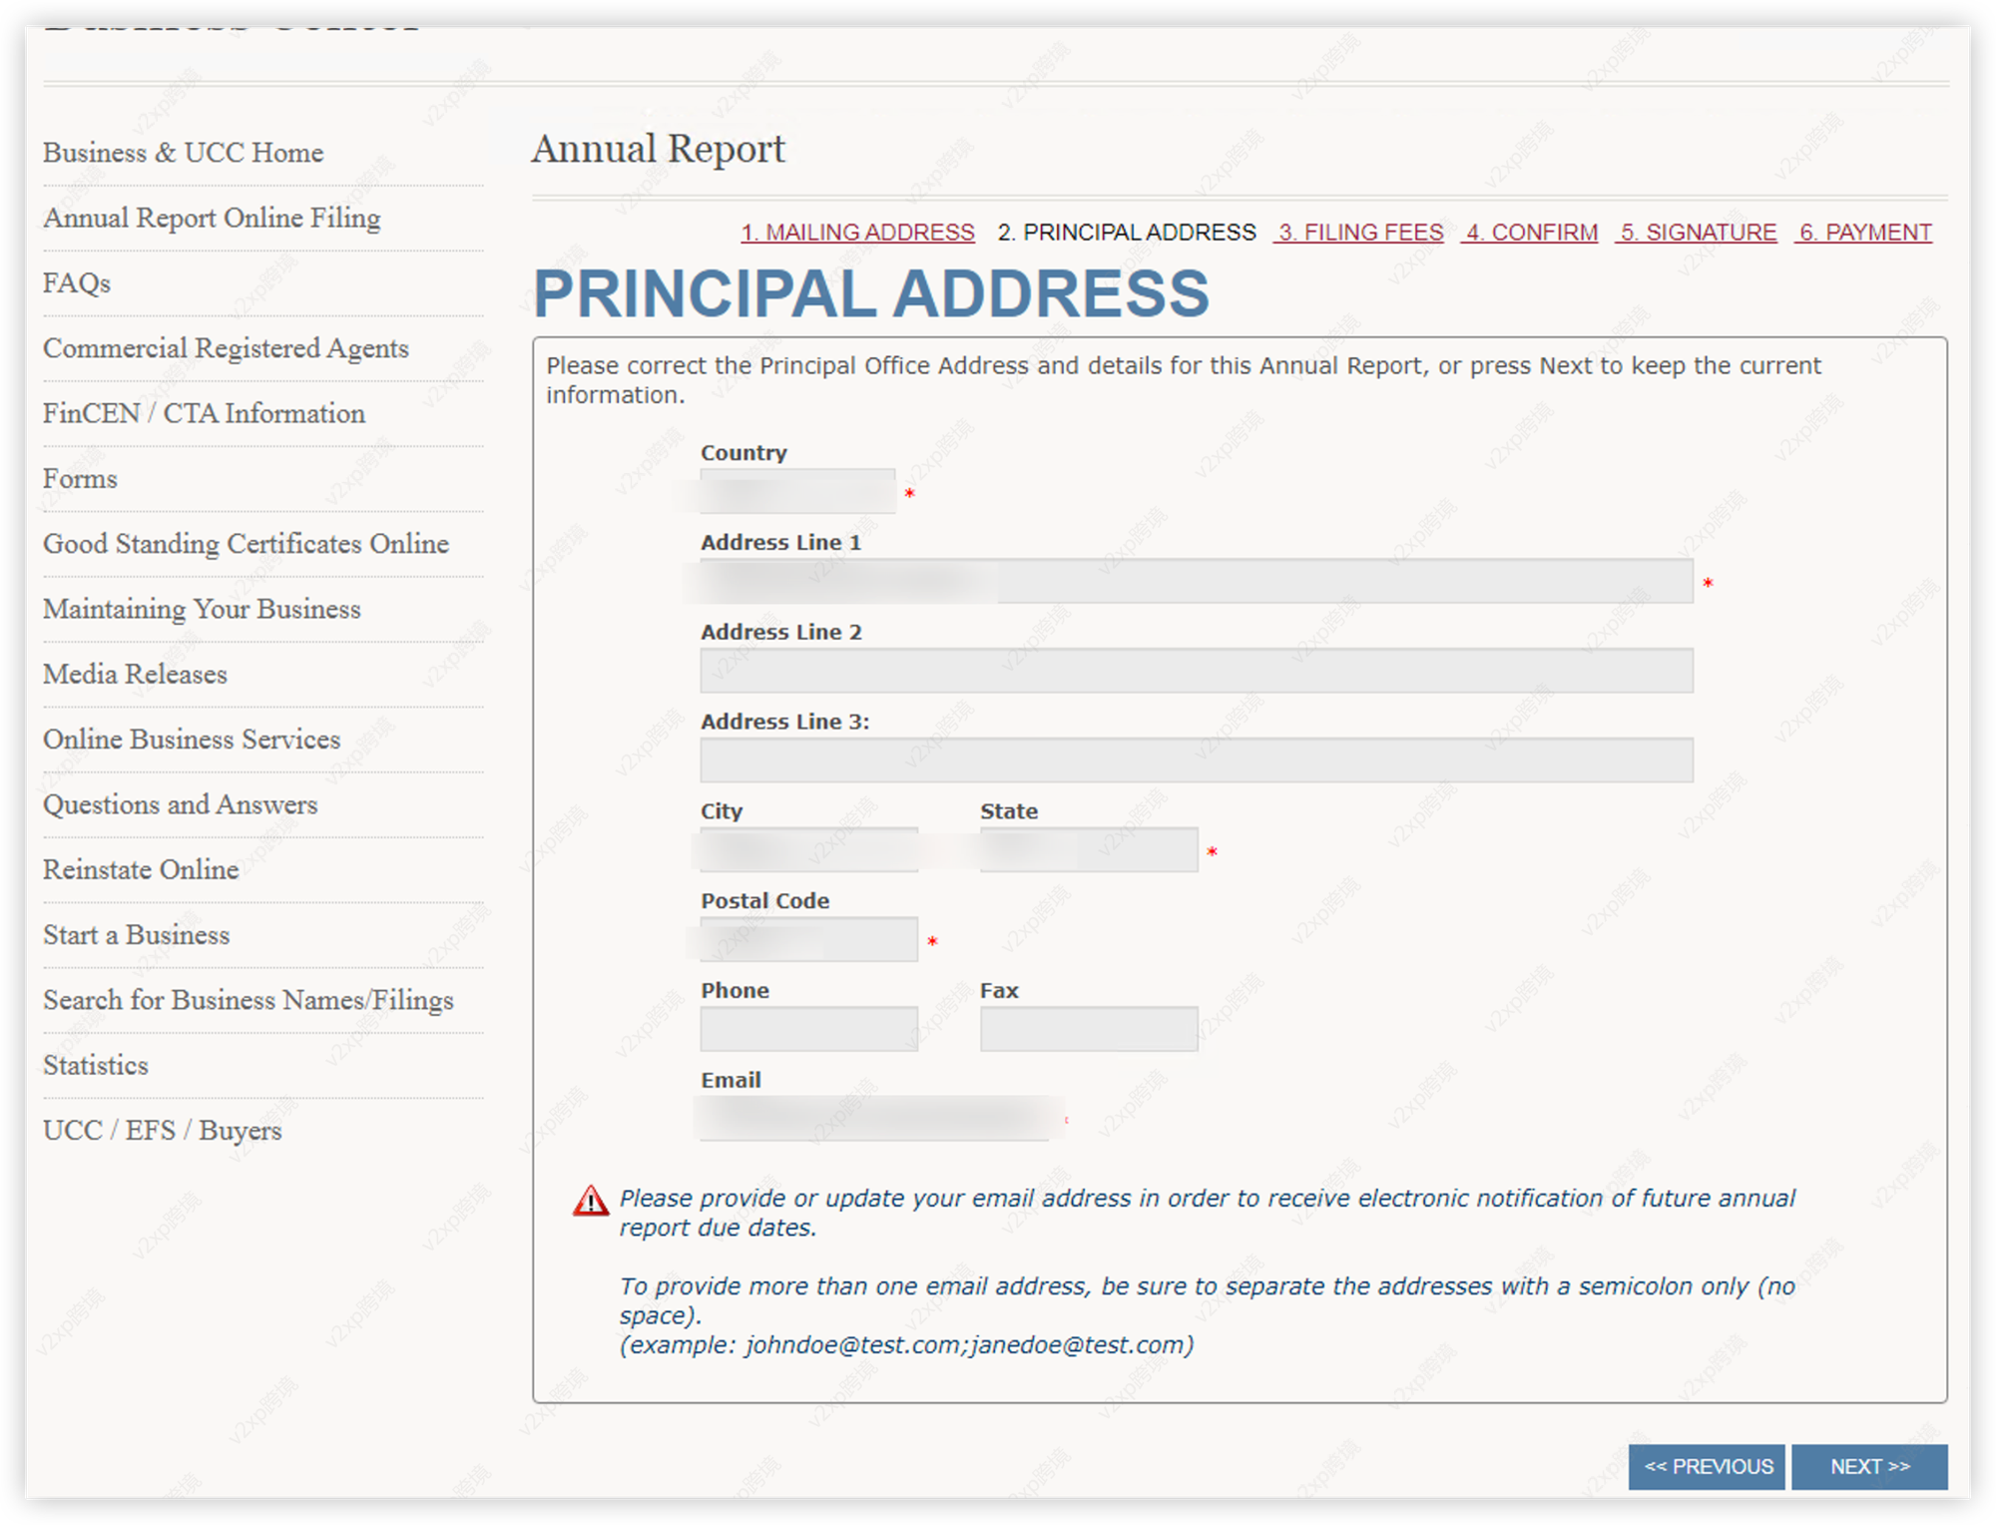Open Start a Business link
Viewport: 1996px width, 1525px height.
pyautogui.click(x=136, y=935)
